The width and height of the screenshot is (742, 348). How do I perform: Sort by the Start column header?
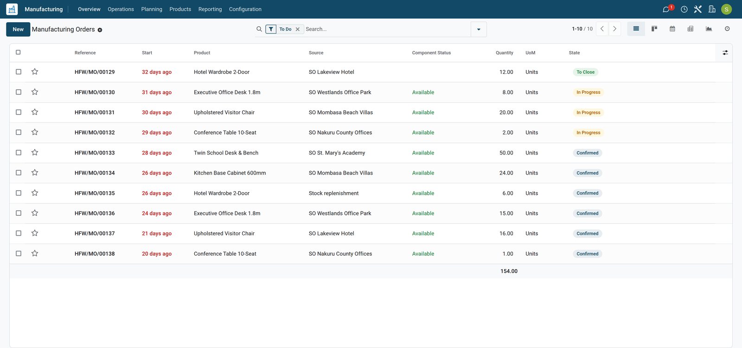147,53
